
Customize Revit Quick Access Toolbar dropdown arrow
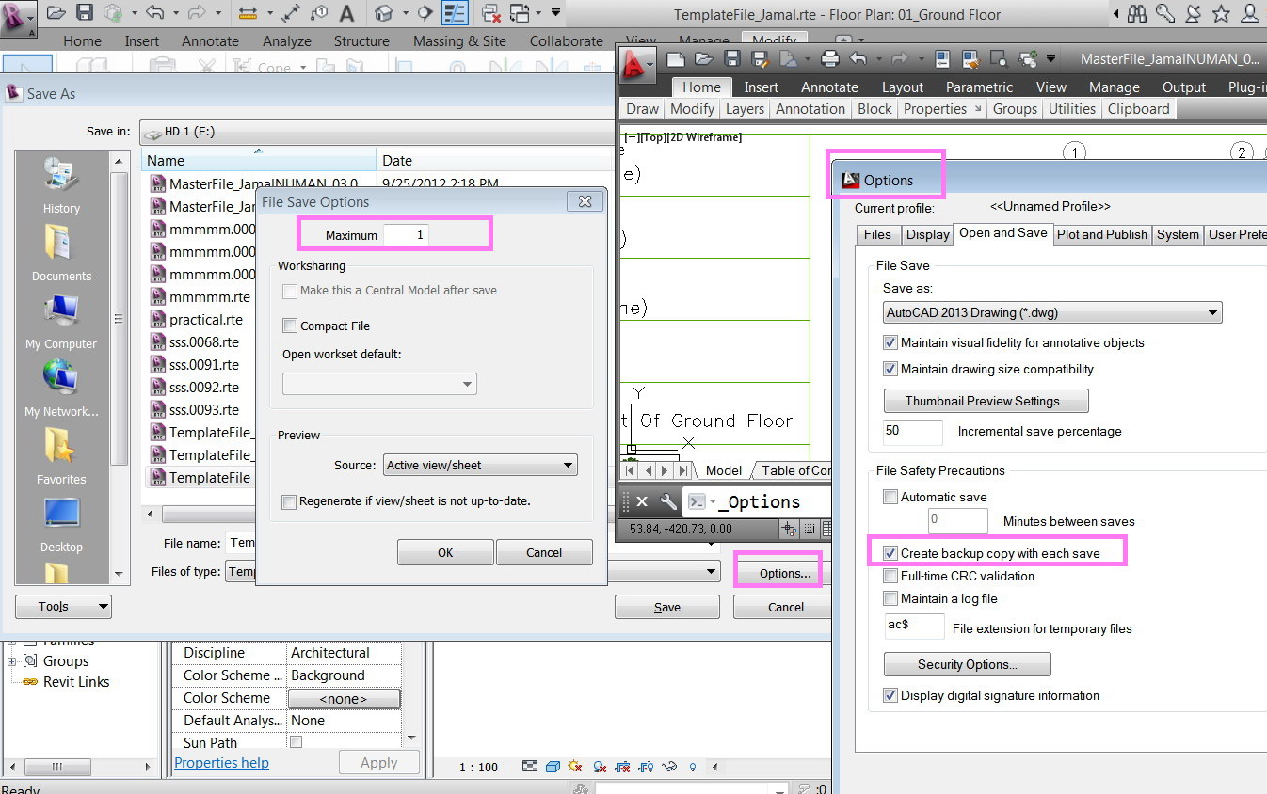[x=555, y=13]
